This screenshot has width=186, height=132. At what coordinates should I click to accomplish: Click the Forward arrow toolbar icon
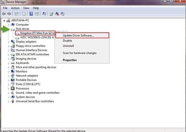[x=9, y=14]
